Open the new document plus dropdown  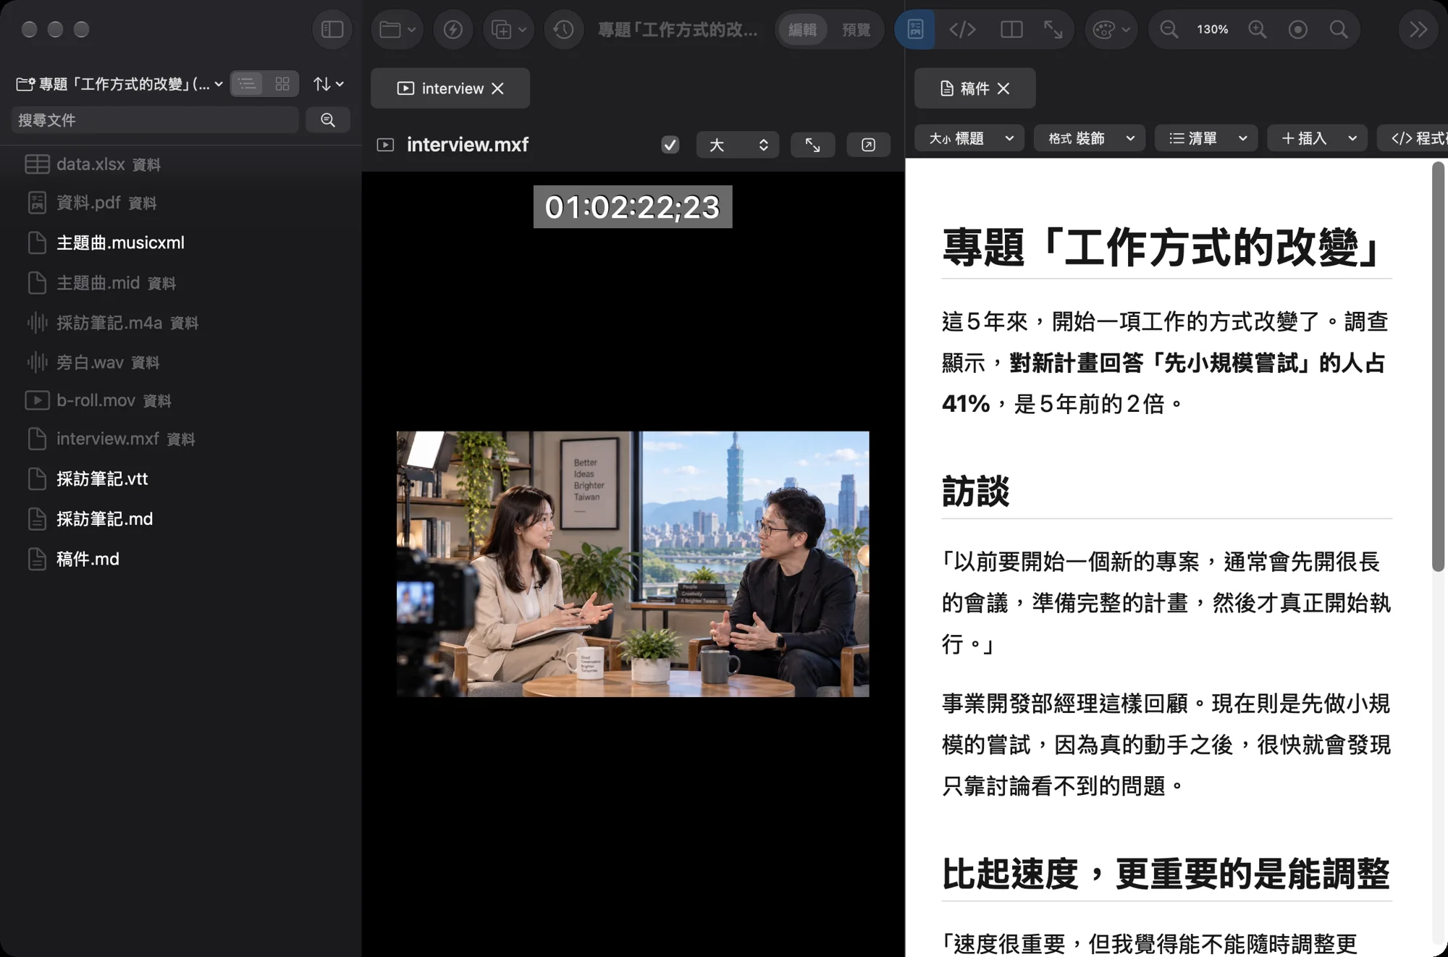coord(508,30)
